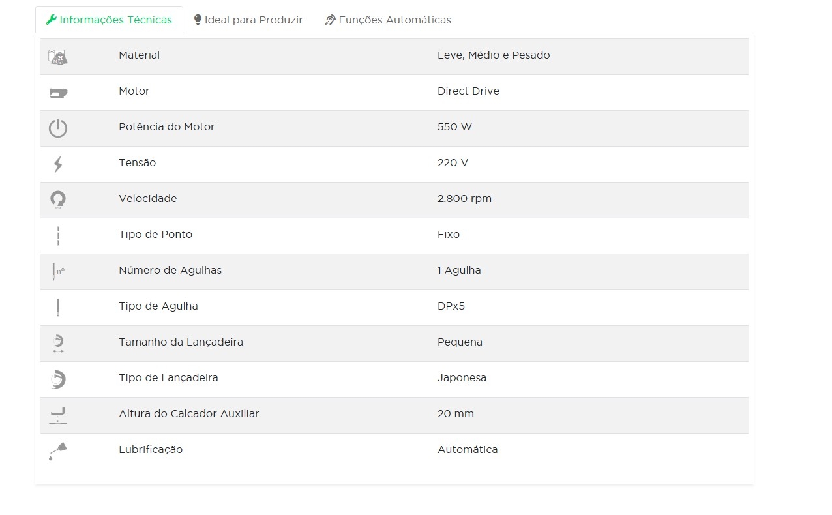Click the power icon for Potência do Motor
832x515 pixels.
(x=58, y=128)
